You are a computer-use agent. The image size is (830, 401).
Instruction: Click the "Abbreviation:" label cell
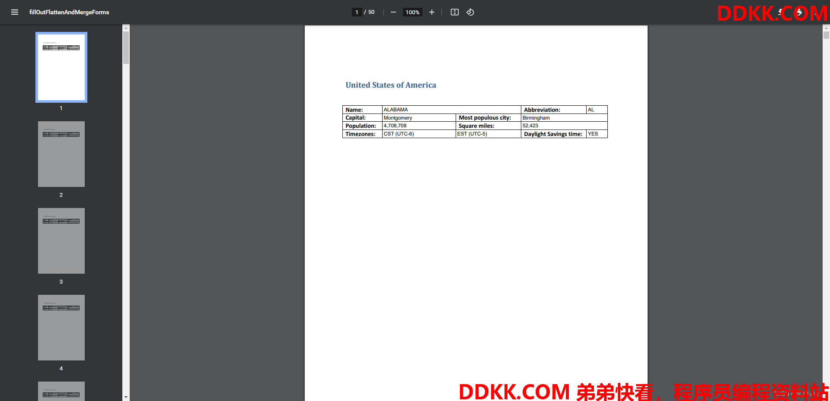click(x=553, y=110)
